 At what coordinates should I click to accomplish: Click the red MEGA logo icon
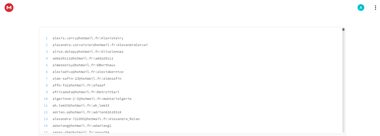point(9,8)
